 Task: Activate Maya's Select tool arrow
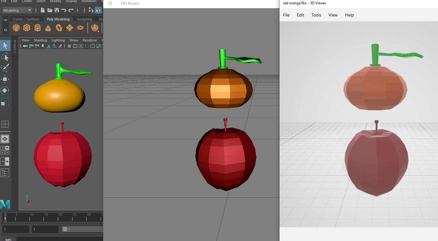[x=5, y=45]
